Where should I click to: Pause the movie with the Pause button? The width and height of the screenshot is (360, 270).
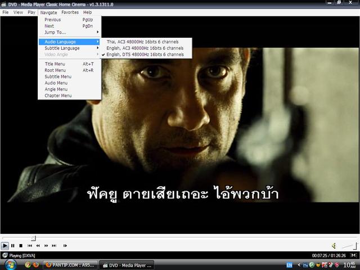point(13,246)
